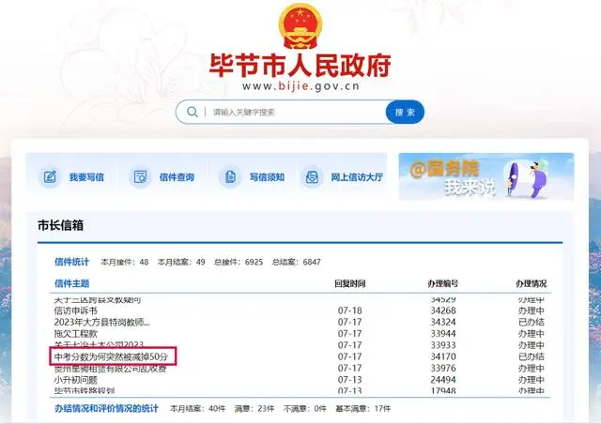Click the 毕节市人民政府 title
The image size is (601, 424).
point(300,65)
